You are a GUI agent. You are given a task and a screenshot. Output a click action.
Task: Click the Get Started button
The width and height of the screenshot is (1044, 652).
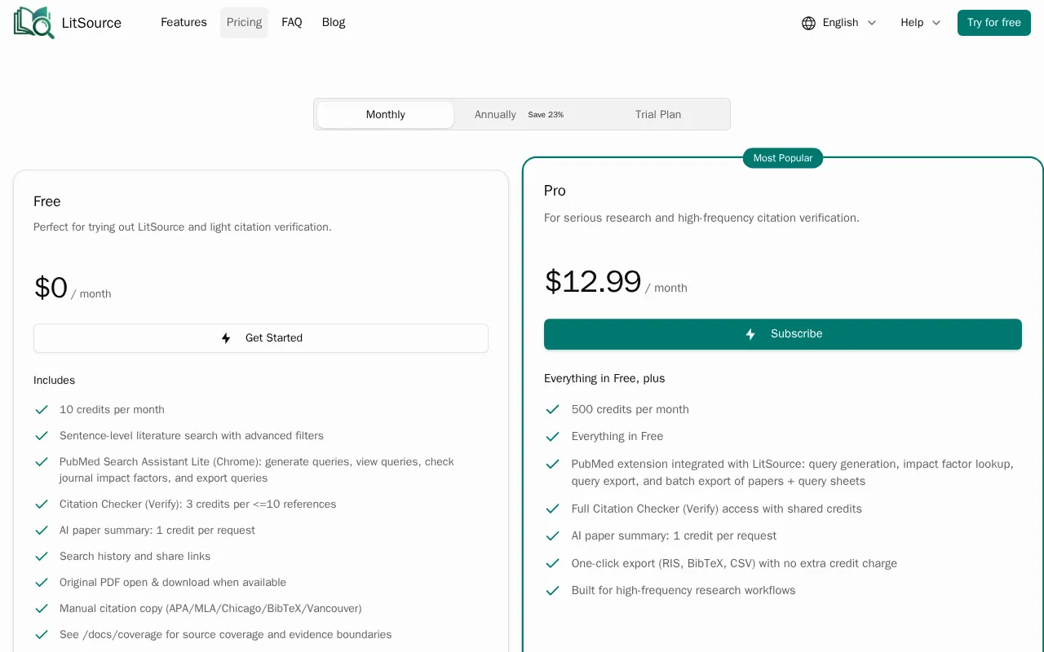click(x=261, y=338)
